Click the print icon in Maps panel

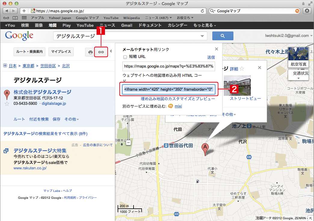90,52
